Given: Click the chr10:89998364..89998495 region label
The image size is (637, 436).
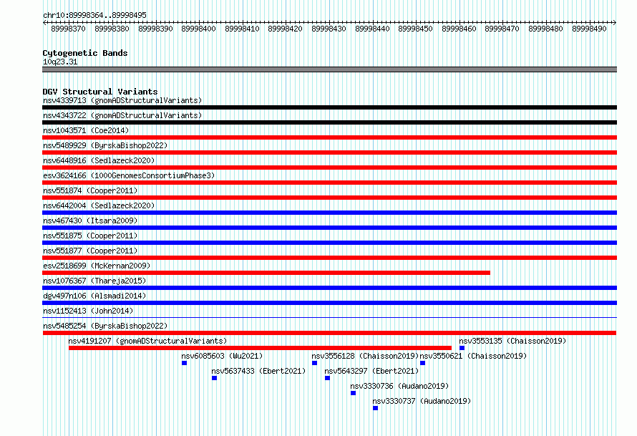Looking at the screenshot, I should [x=94, y=15].
